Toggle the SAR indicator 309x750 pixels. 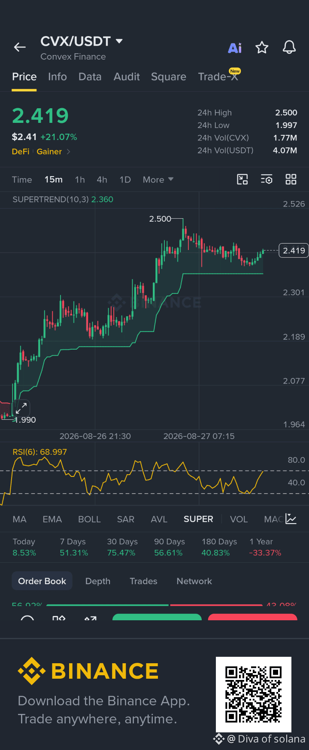click(x=126, y=519)
